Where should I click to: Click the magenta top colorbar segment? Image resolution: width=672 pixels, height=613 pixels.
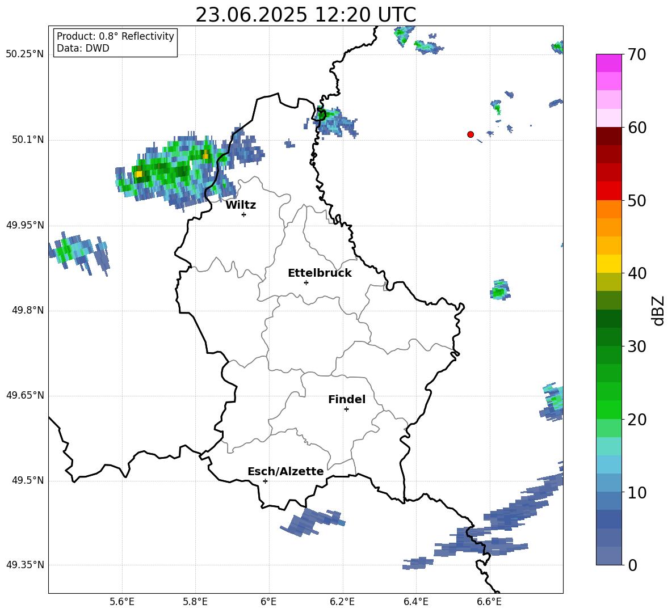(608, 64)
